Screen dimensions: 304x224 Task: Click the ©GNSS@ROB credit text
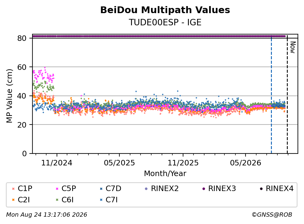pos(272,215)
